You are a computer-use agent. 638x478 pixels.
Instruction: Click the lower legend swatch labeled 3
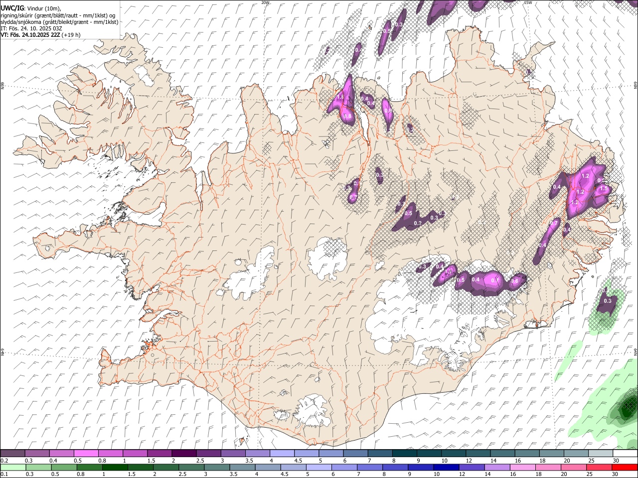217,468
